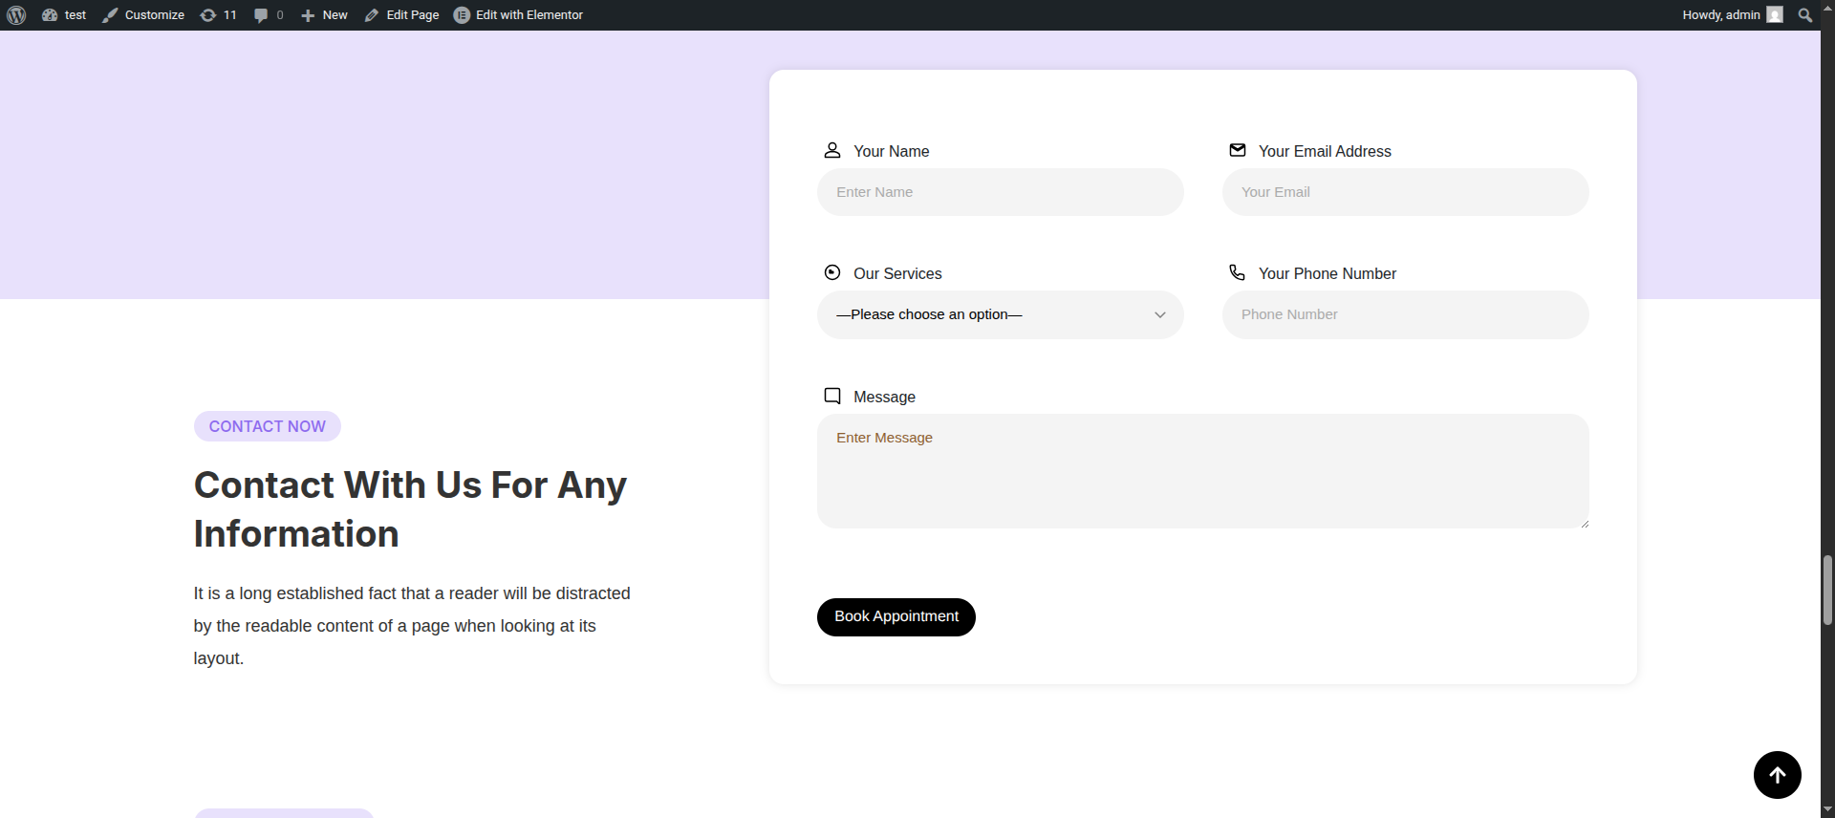Focus the Your Email input field
1835x818 pixels.
pyautogui.click(x=1405, y=192)
